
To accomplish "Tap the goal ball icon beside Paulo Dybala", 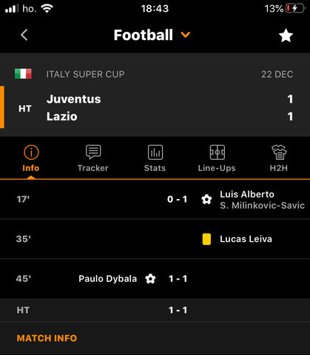I will tap(150, 279).
